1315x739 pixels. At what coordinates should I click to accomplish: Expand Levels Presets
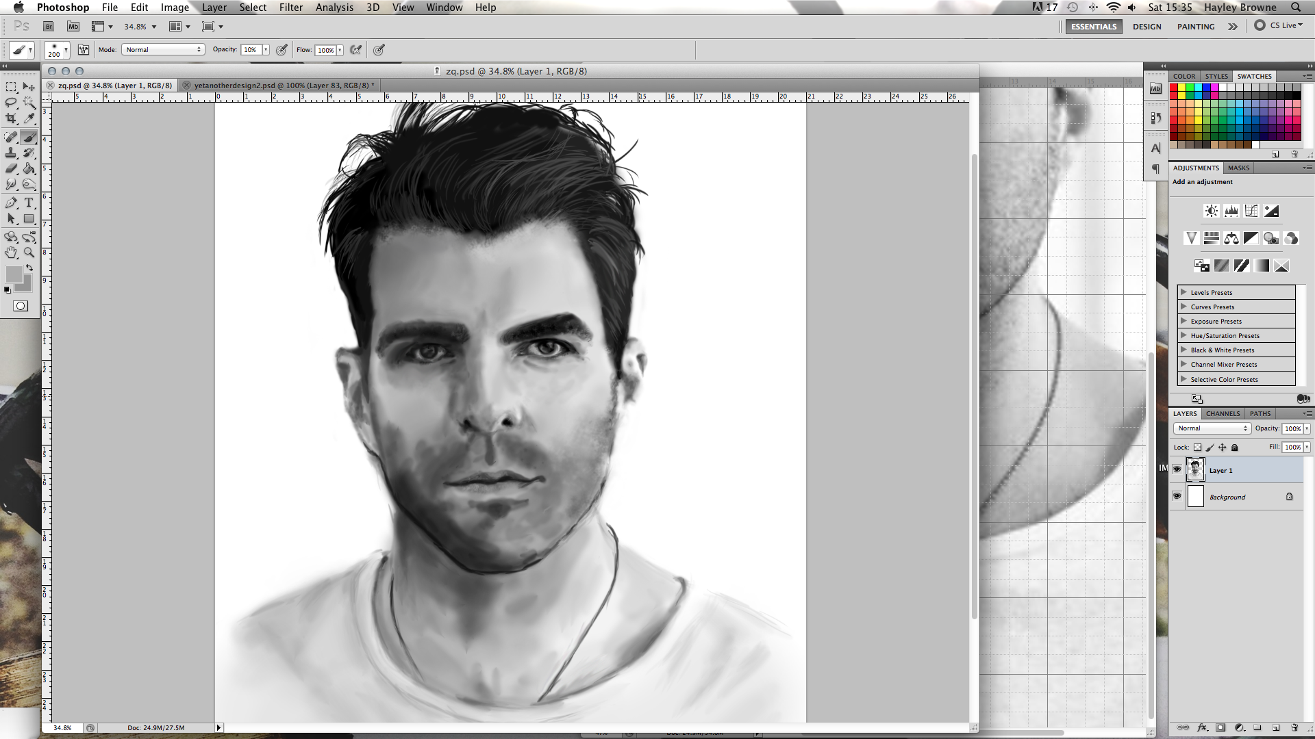[x=1183, y=292]
